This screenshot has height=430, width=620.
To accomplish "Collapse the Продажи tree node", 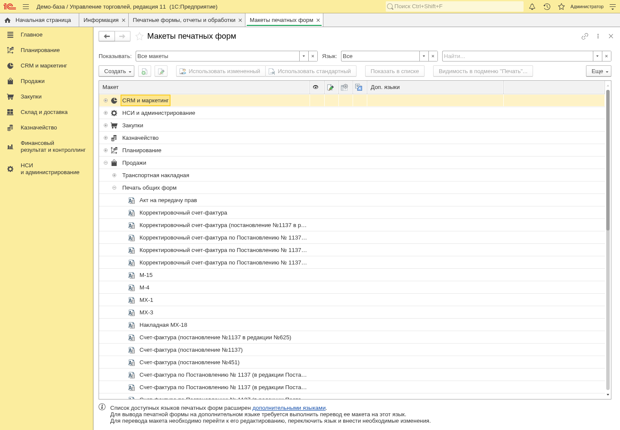I will point(105,163).
